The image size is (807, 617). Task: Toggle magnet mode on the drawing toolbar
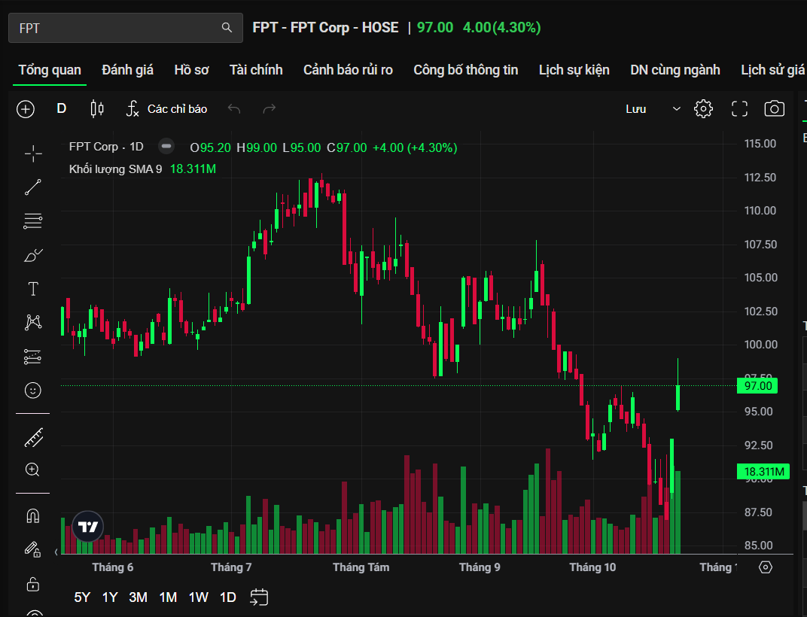tap(33, 516)
